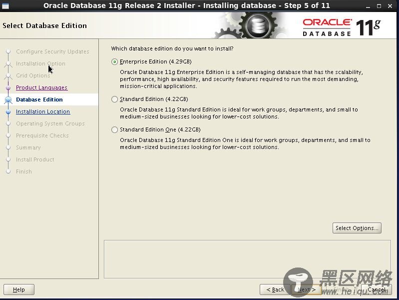Click the empty message box area

click(x=247, y=259)
